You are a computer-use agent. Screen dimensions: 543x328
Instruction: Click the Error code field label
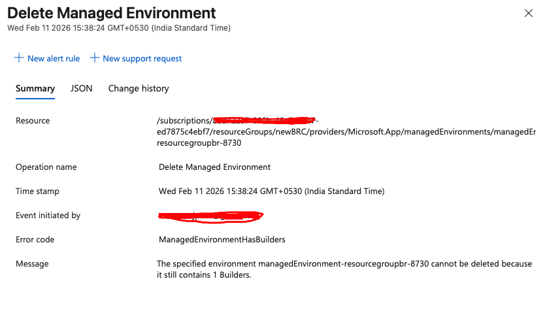[x=35, y=240]
